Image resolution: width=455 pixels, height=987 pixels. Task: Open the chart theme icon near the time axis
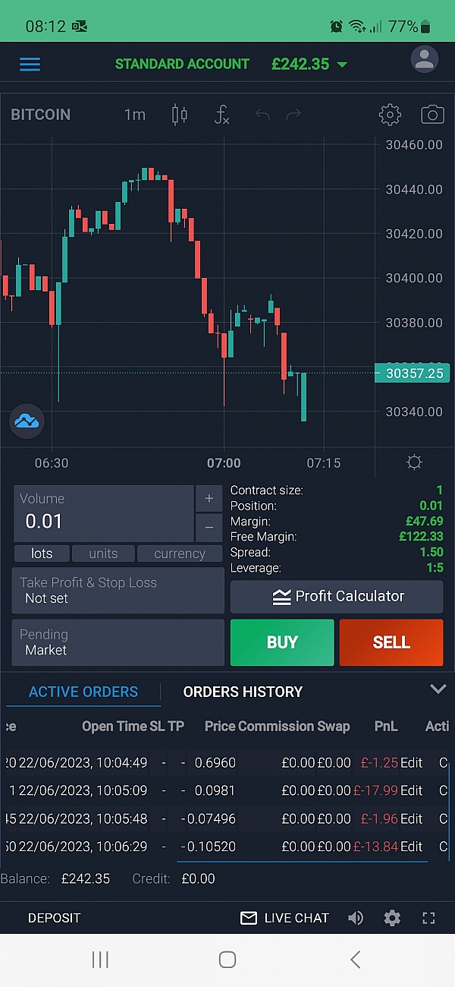pos(414,462)
